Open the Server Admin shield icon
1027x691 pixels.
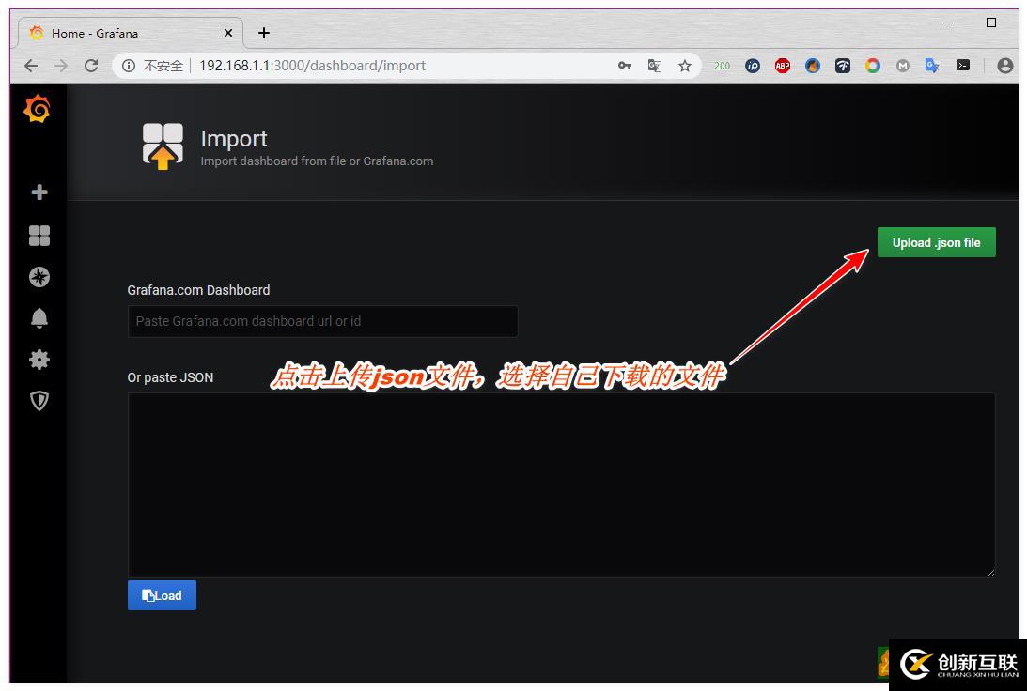pyautogui.click(x=39, y=401)
